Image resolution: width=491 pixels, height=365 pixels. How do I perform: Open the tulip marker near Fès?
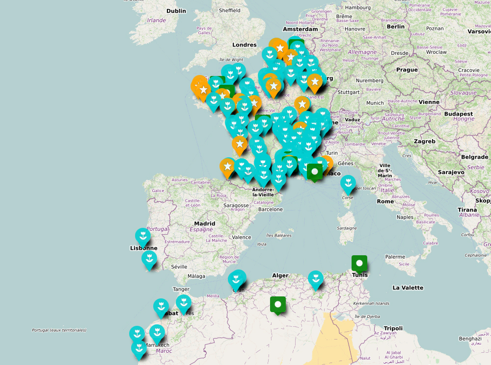(x=184, y=303)
